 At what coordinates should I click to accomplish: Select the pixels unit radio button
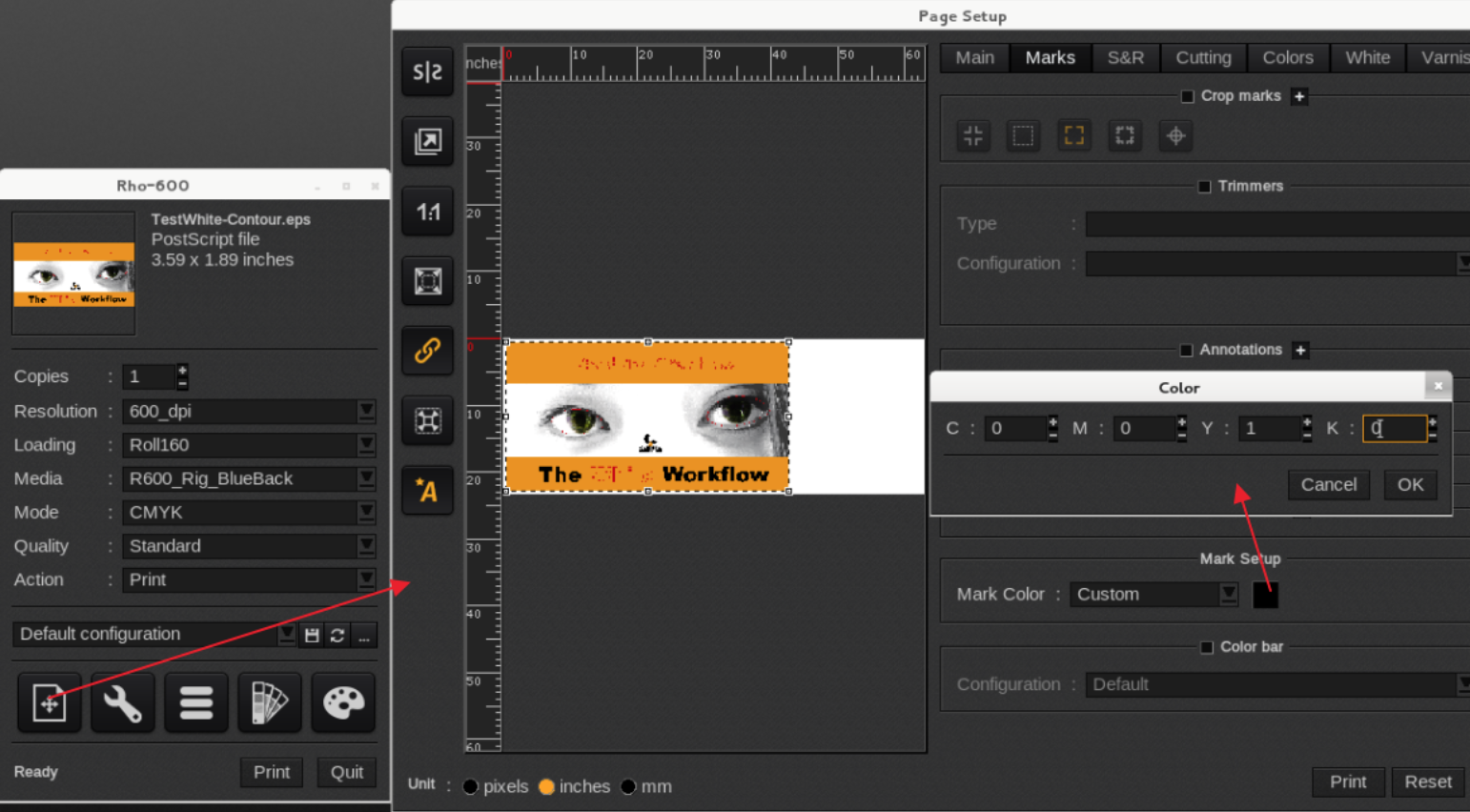[x=471, y=786]
